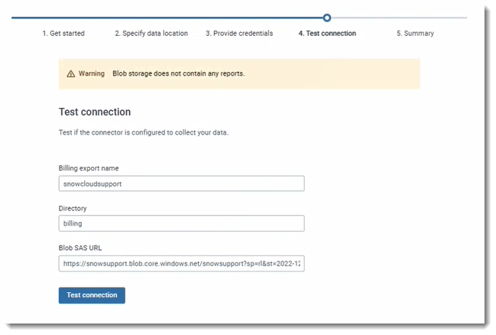Click the Directory label

coord(73,208)
